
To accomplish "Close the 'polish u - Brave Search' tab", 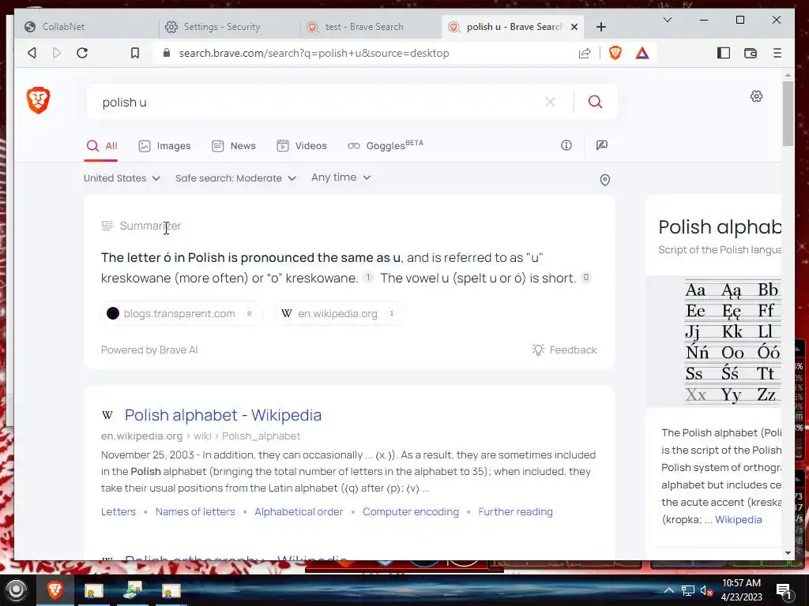I will (574, 27).
